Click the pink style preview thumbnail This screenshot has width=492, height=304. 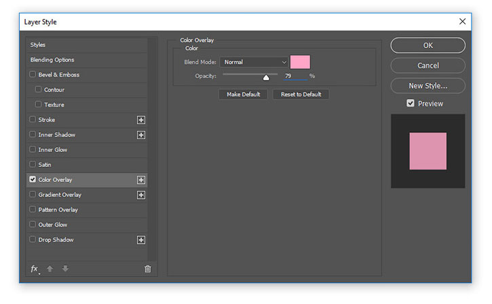click(x=428, y=151)
